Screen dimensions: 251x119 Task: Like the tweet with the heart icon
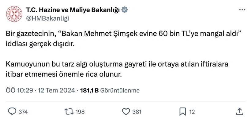coord(126,111)
